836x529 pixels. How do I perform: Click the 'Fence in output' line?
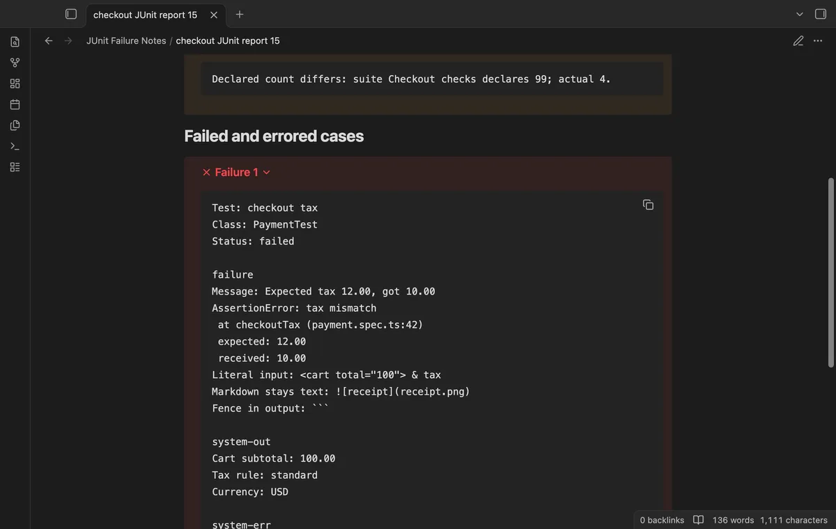pos(270,409)
